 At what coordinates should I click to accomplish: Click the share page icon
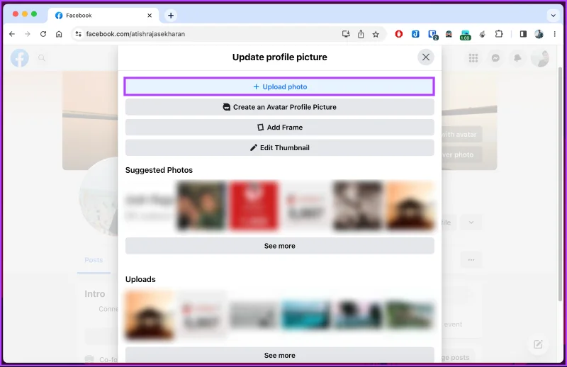[x=361, y=34]
